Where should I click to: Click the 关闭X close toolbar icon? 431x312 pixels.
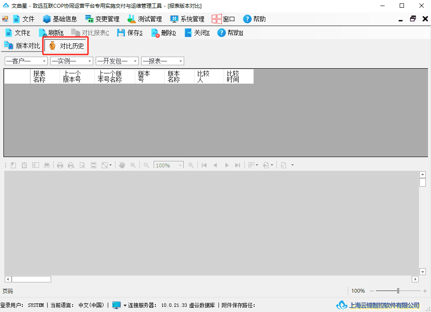point(188,33)
